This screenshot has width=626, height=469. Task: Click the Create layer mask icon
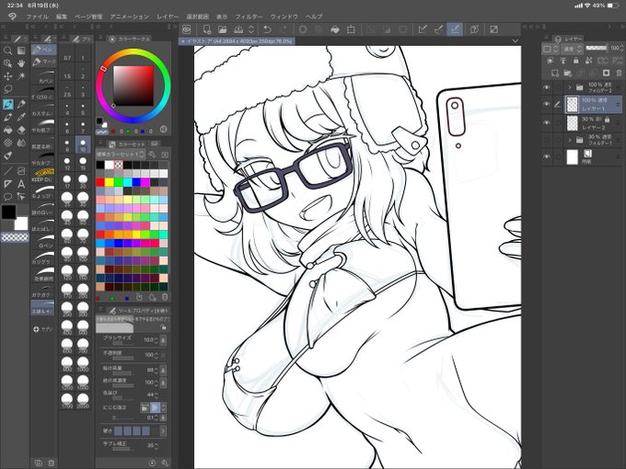tap(606, 73)
